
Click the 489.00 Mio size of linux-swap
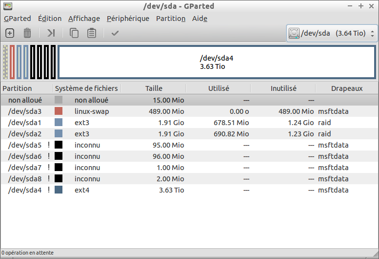point(166,111)
